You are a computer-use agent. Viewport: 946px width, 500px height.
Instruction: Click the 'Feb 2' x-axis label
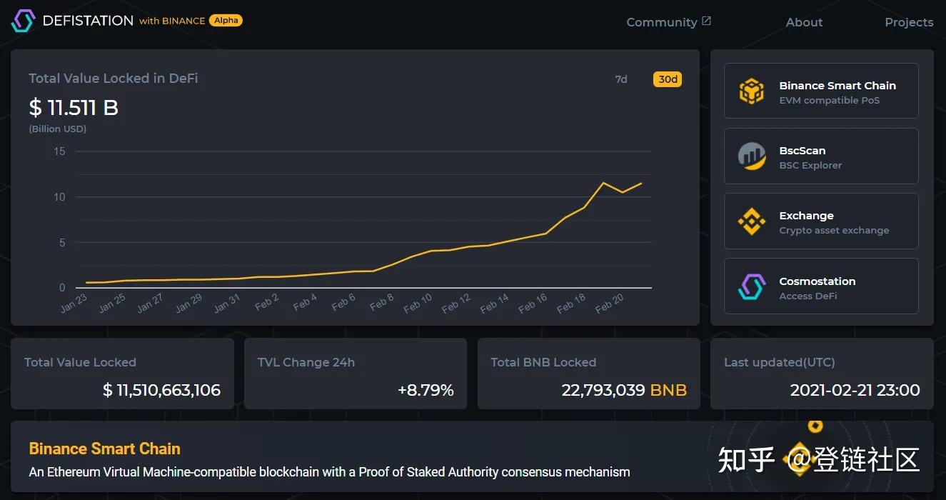[266, 304]
